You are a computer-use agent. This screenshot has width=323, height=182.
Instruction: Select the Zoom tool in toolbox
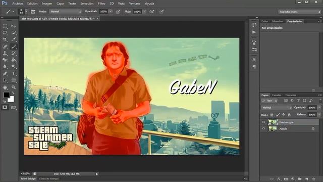(x=14, y=87)
